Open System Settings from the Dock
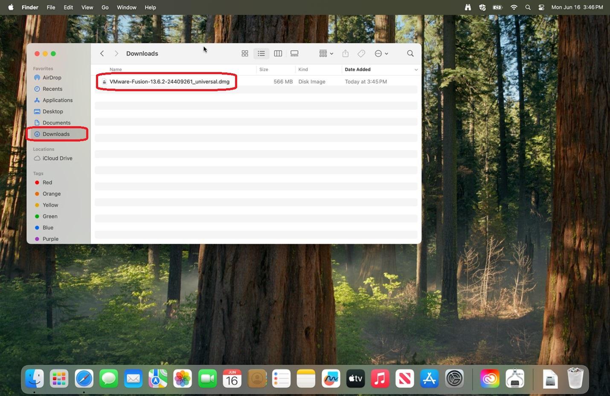This screenshot has width=610, height=396. [x=454, y=379]
